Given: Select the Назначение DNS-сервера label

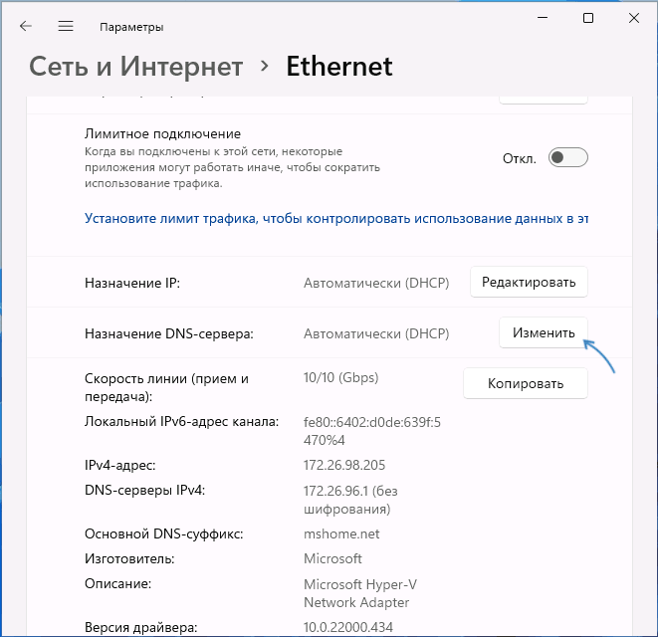Looking at the screenshot, I should pyautogui.click(x=169, y=333).
